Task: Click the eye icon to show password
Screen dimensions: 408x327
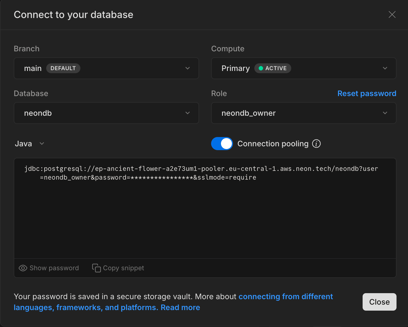Action: coord(23,268)
